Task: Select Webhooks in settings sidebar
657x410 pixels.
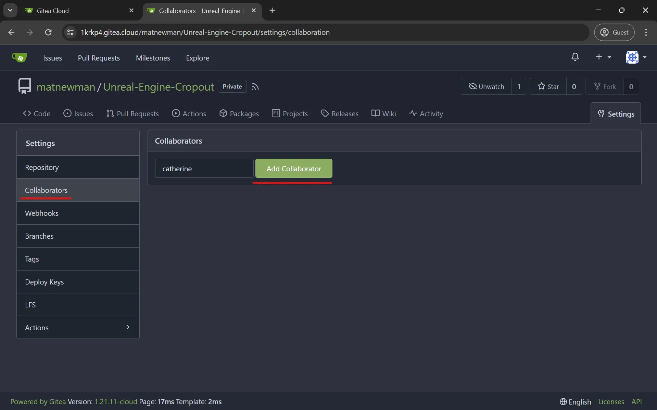Action: click(x=78, y=213)
